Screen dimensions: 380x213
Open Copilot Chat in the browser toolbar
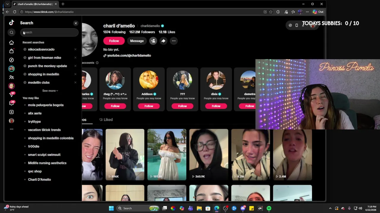click(318, 12)
